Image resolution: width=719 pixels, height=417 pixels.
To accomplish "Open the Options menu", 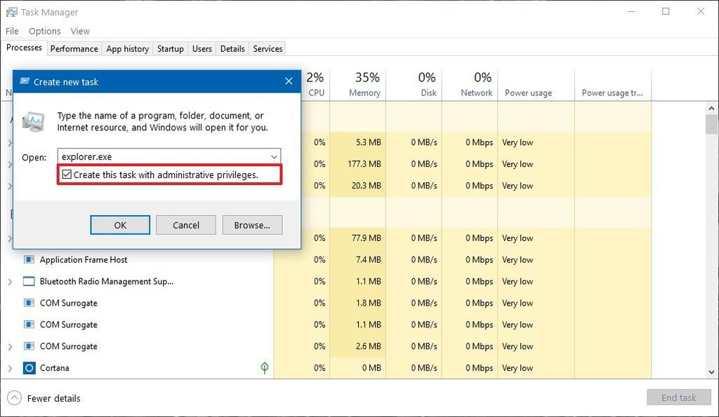I will pyautogui.click(x=44, y=31).
